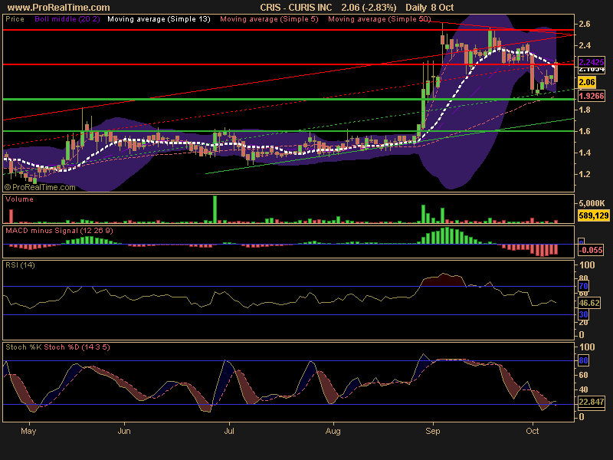The height and width of the screenshot is (460, 613).
Task: Click the red 1.9266 moving average tag
Action: coord(592,96)
